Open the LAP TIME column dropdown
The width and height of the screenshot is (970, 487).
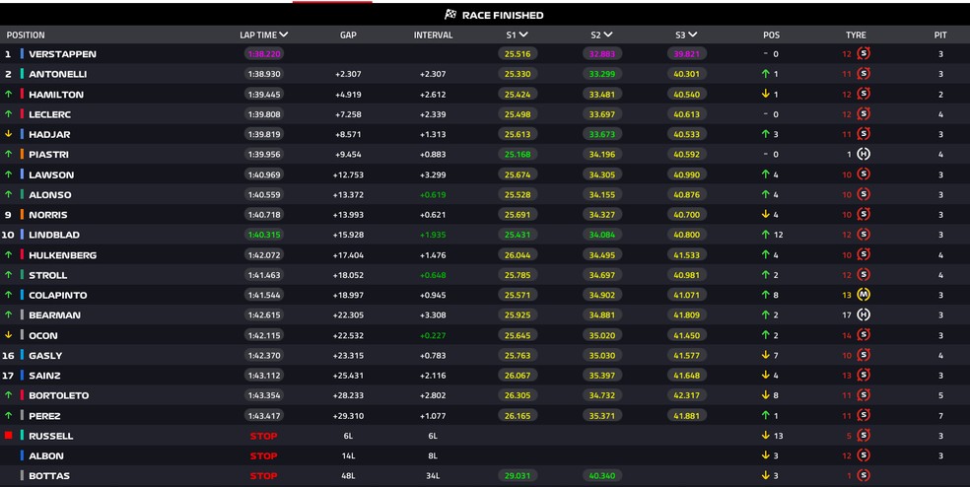(x=283, y=35)
